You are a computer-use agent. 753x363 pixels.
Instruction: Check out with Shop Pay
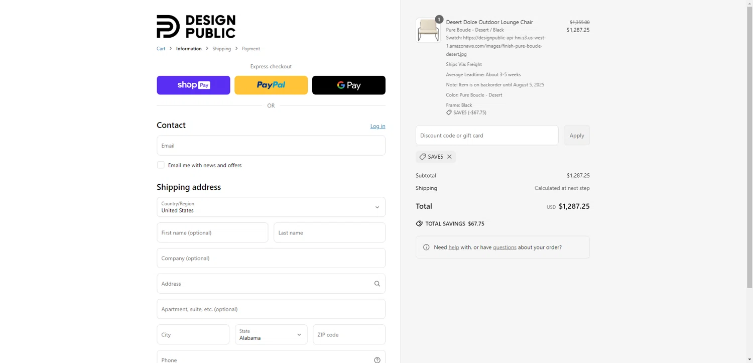point(193,85)
